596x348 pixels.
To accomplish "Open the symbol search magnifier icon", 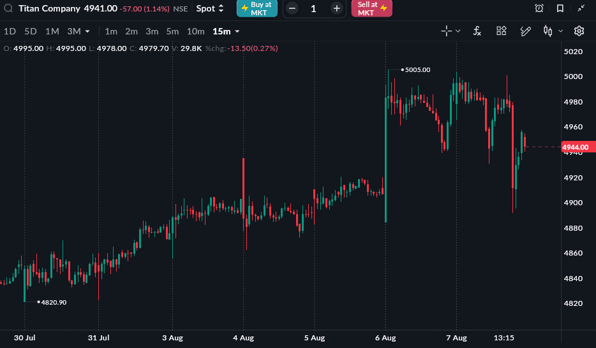I will click(8, 8).
